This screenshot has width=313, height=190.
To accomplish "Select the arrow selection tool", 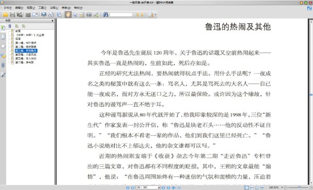I will [75, 15].
